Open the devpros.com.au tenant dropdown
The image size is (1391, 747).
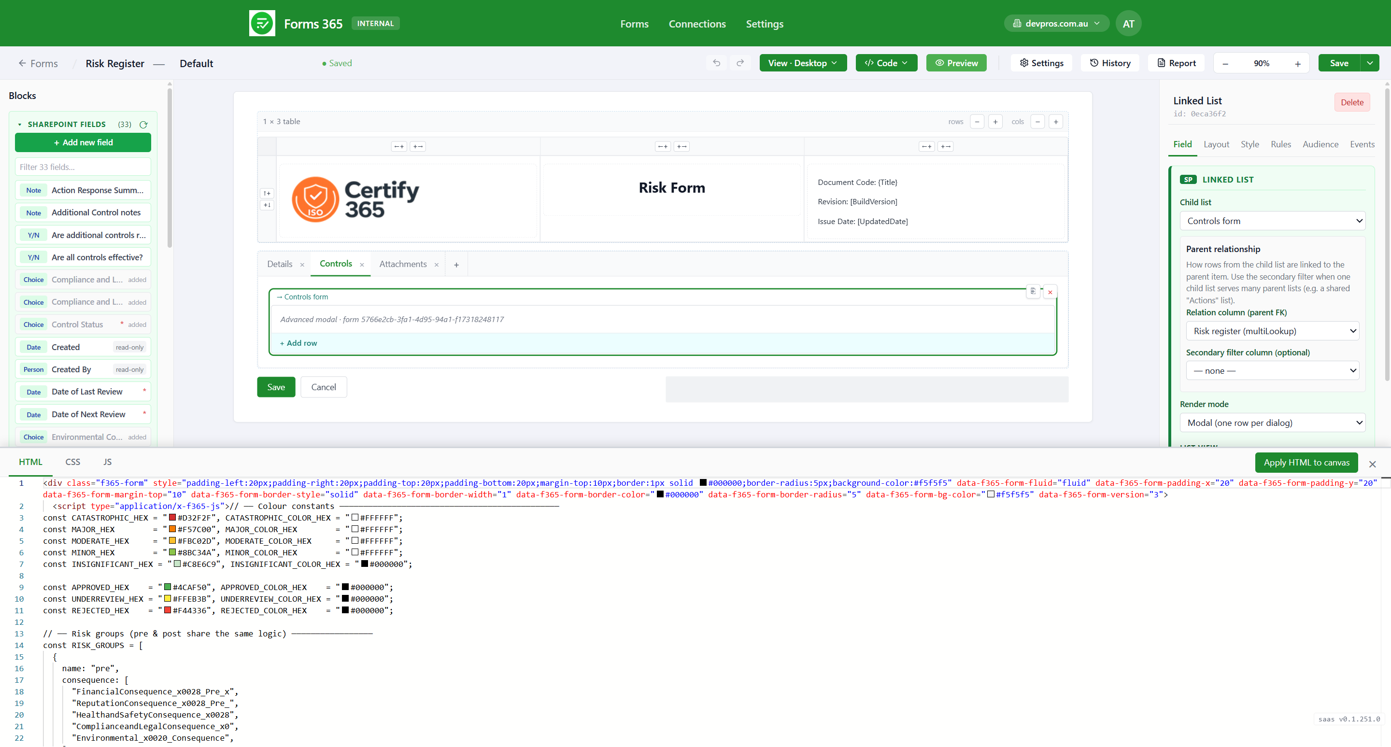1056,23
